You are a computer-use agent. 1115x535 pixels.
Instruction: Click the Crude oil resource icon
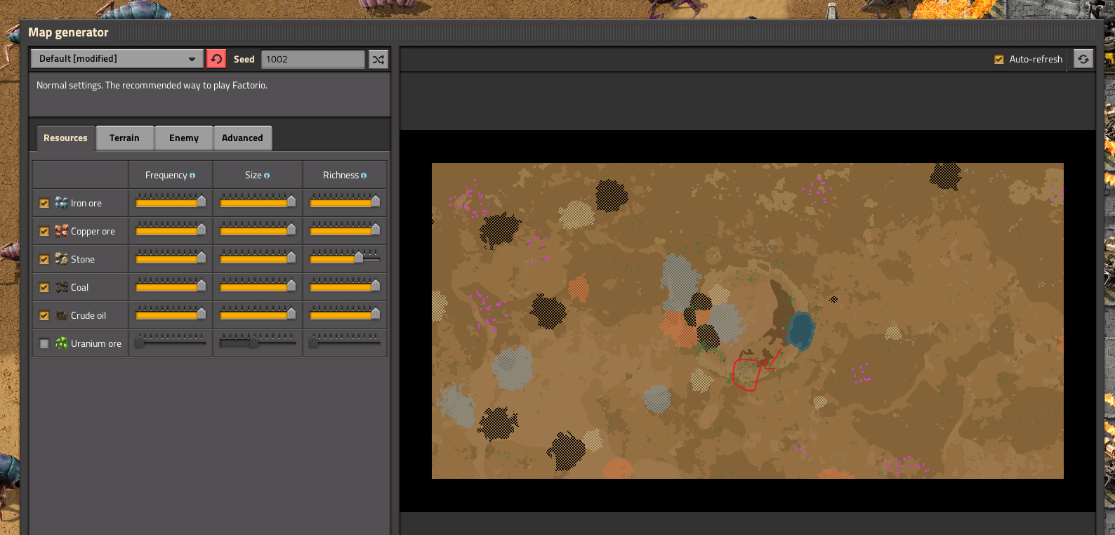click(62, 315)
